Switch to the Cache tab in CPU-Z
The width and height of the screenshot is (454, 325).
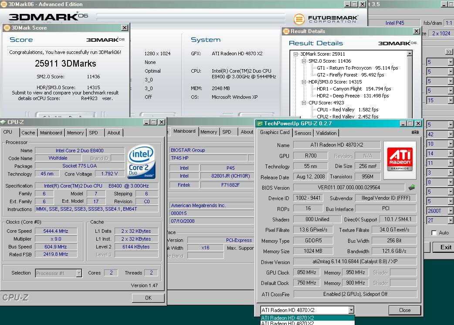pos(28,133)
